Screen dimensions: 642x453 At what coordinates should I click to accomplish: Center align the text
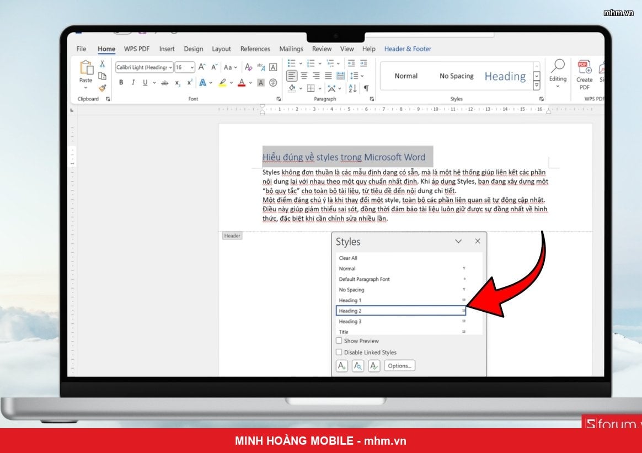304,76
